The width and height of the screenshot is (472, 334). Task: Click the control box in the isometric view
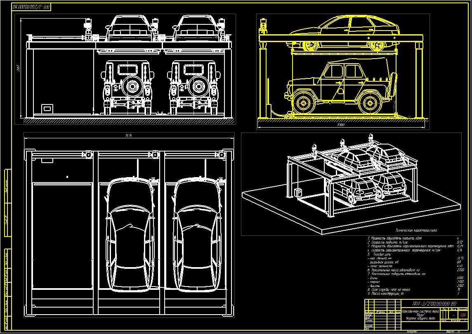pos(298,193)
